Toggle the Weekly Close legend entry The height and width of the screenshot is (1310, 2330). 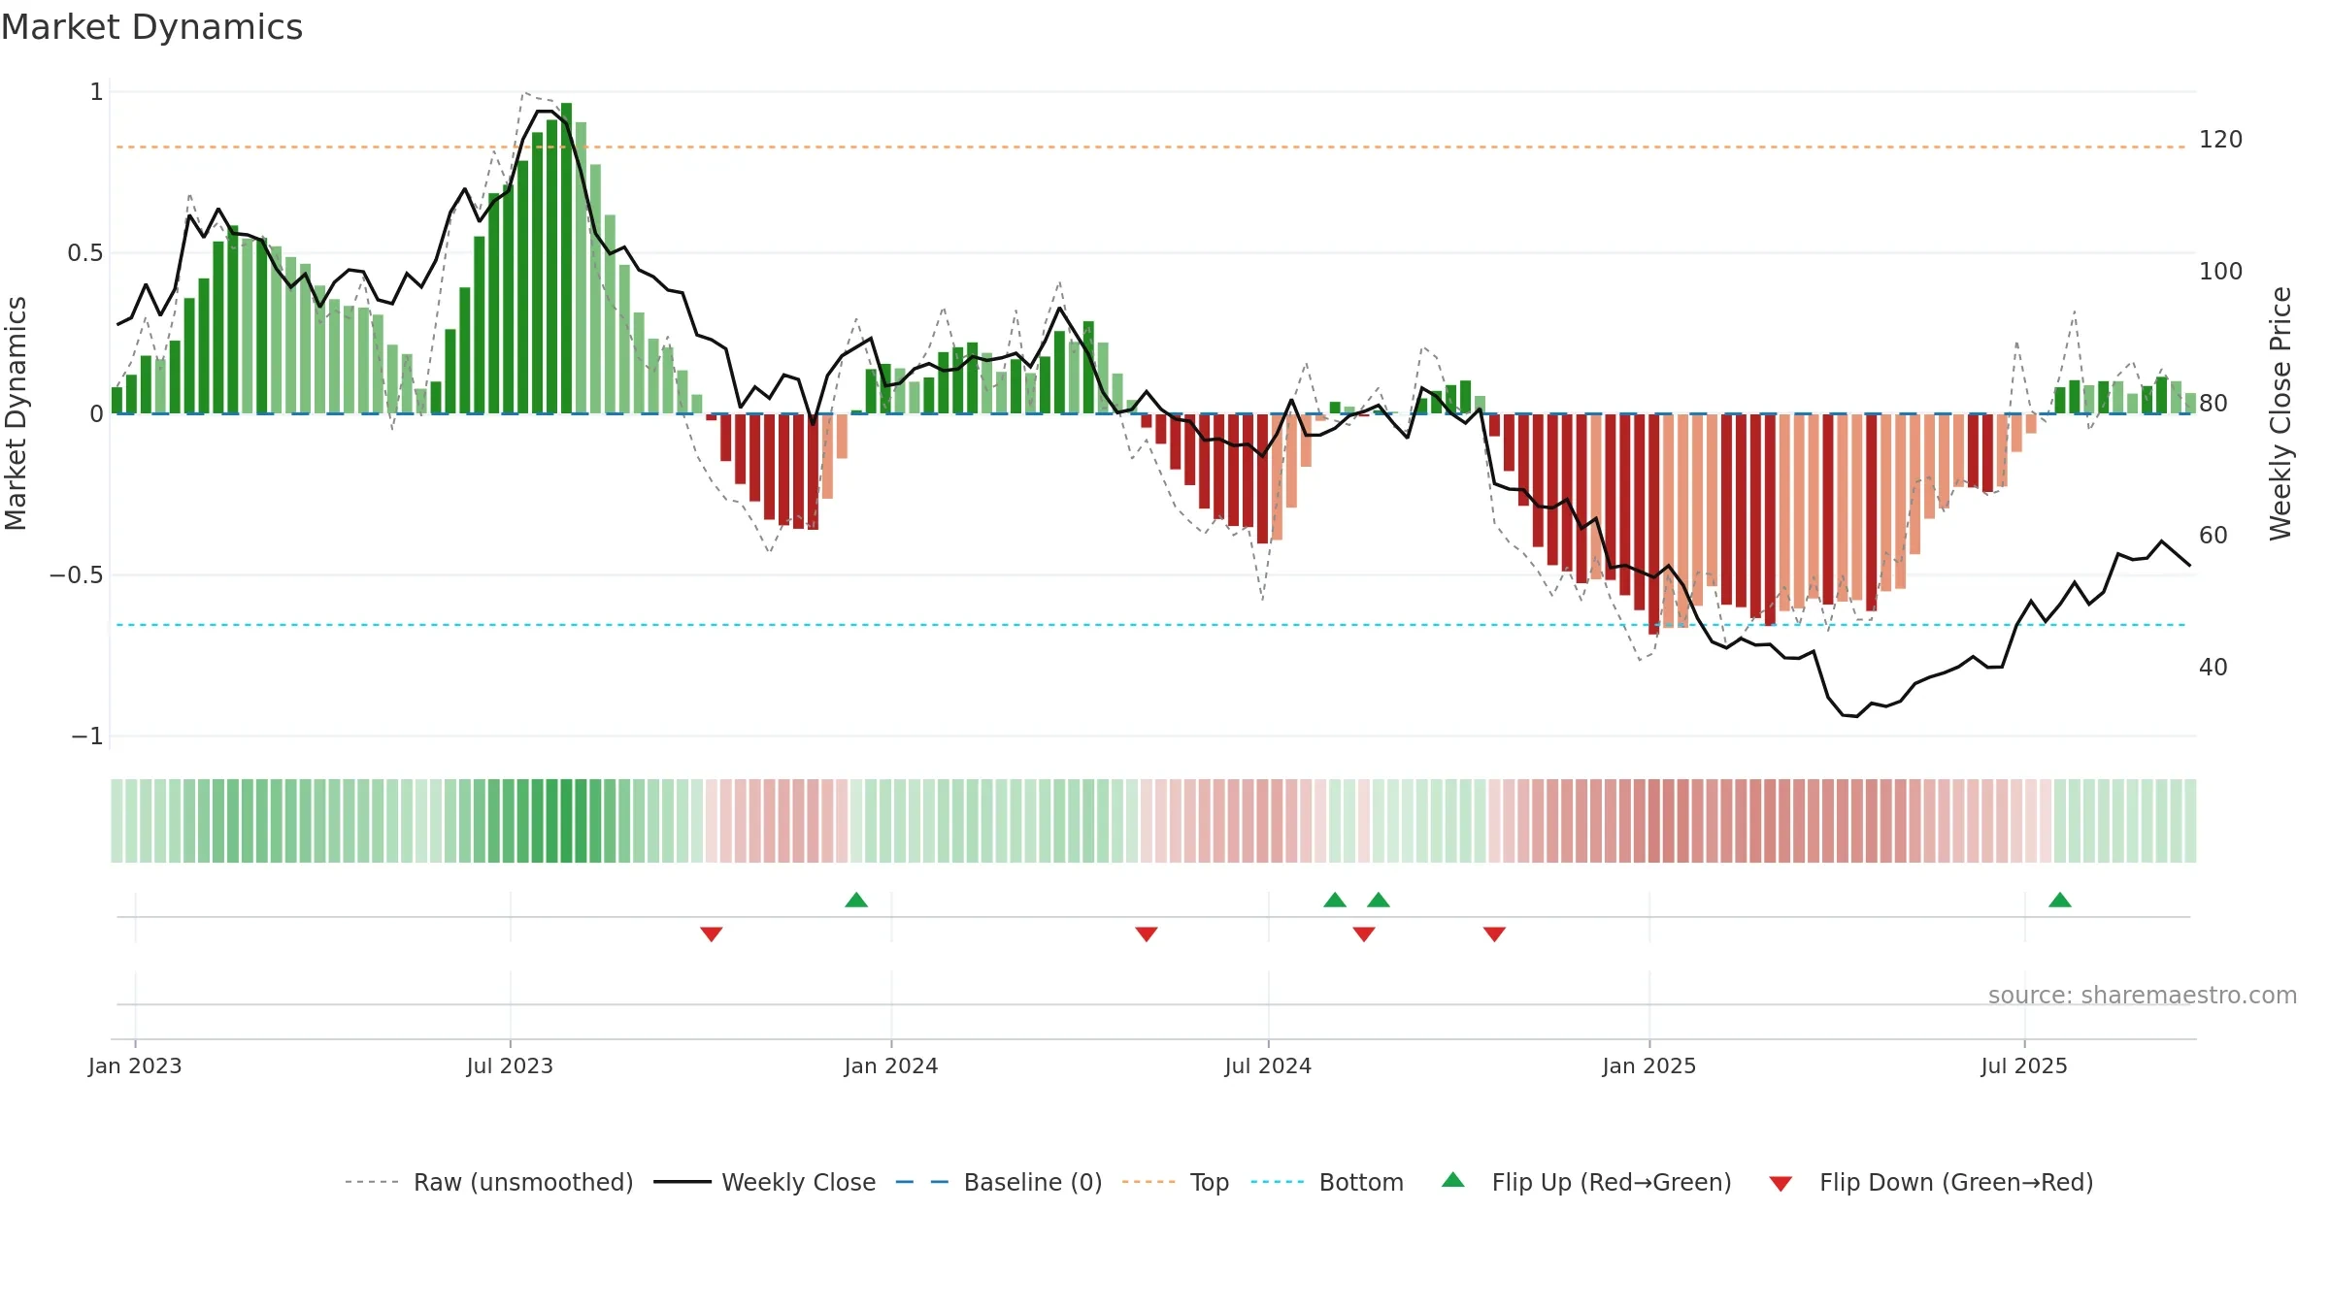(x=764, y=1182)
